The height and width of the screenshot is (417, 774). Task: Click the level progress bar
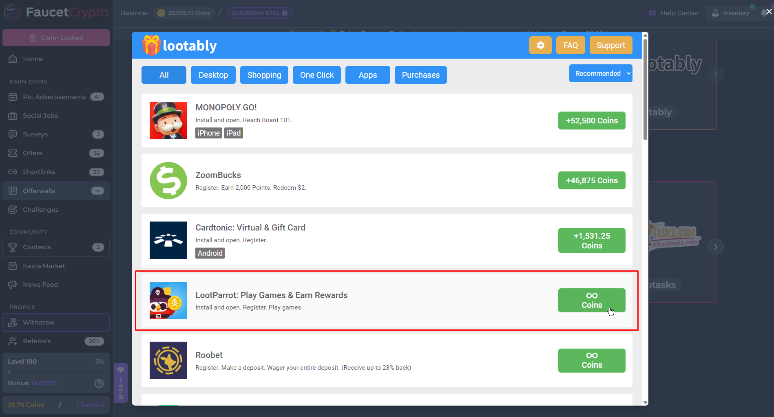coord(56,372)
